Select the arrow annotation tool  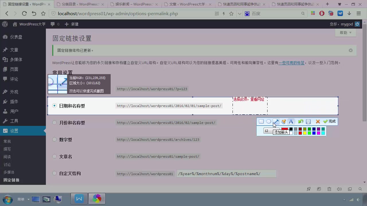[x=276, y=122]
